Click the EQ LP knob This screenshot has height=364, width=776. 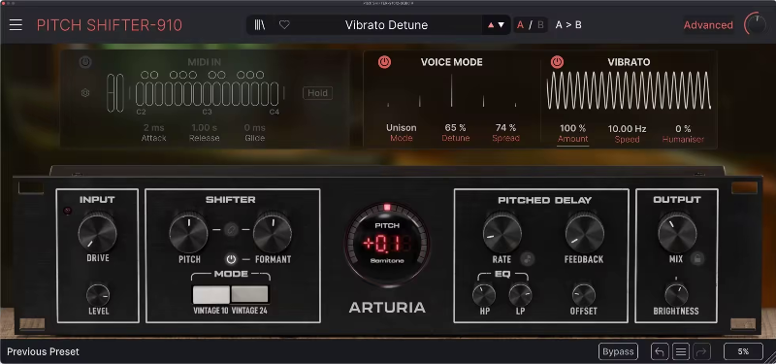520,295
